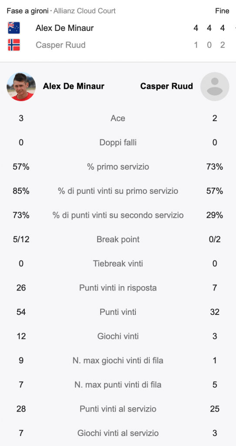This screenshot has height=446, width=236.
Task: Select Casper Ruud in the scoreboard
Action: [x=61, y=45]
